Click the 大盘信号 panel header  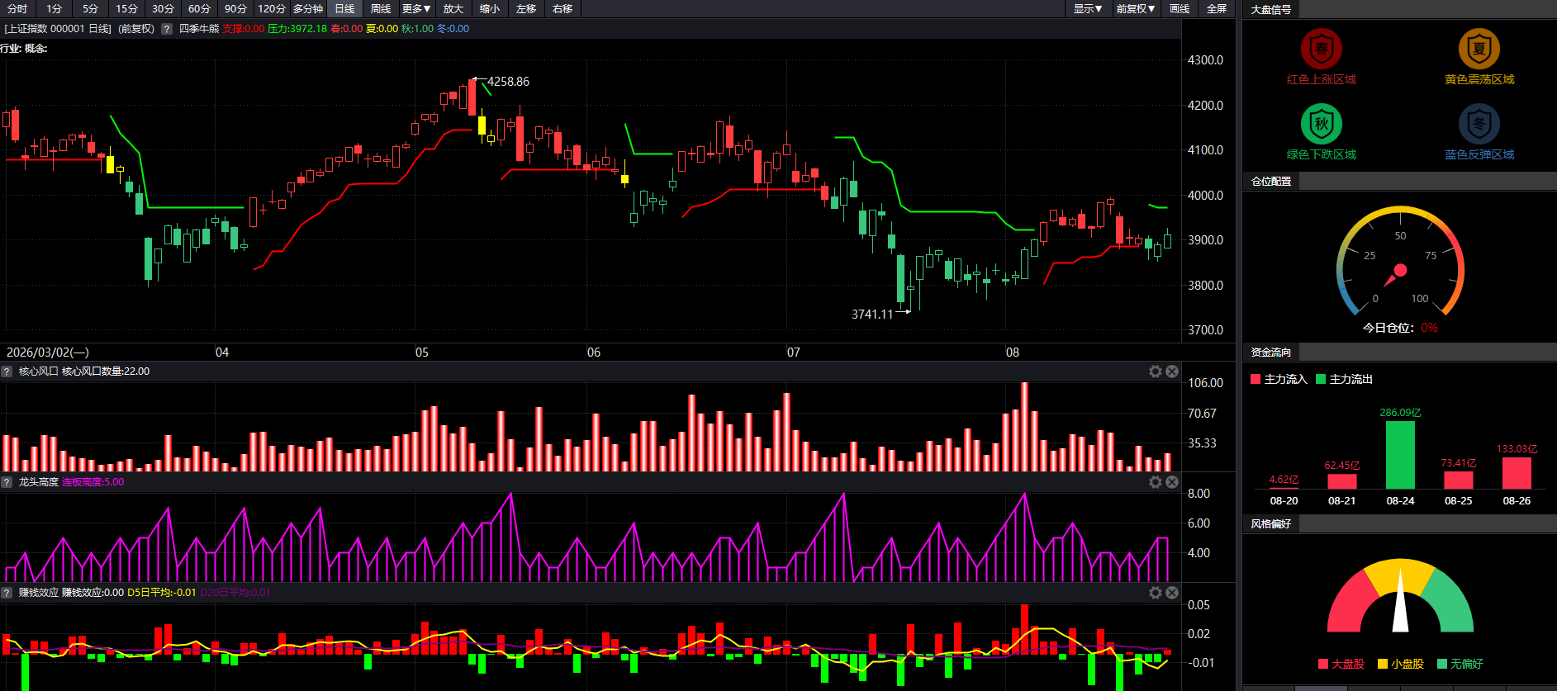pos(1271,10)
